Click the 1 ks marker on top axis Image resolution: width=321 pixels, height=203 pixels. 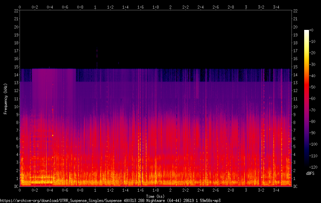point(95,7)
